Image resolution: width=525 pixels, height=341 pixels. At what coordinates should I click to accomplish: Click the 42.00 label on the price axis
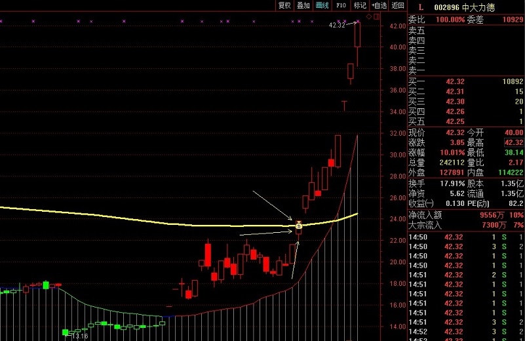(398, 26)
